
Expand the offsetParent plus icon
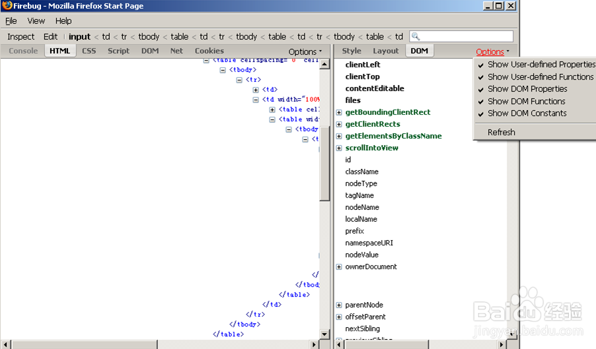[x=339, y=317]
